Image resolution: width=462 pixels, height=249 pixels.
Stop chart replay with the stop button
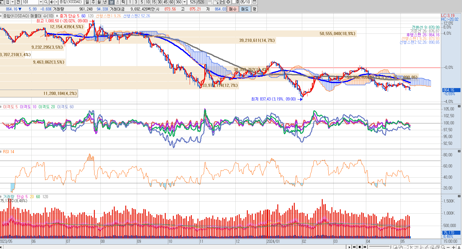coord(359,247)
